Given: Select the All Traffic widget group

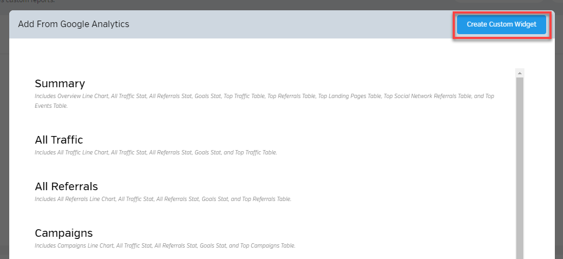Looking at the screenshot, I should 59,140.
